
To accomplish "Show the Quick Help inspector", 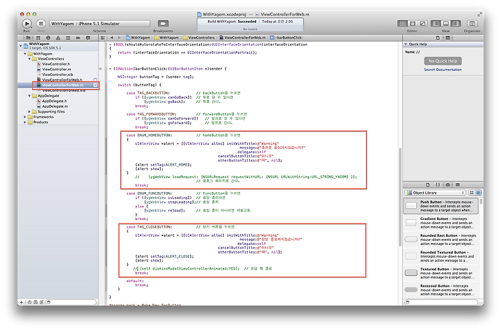I will point(447,38).
